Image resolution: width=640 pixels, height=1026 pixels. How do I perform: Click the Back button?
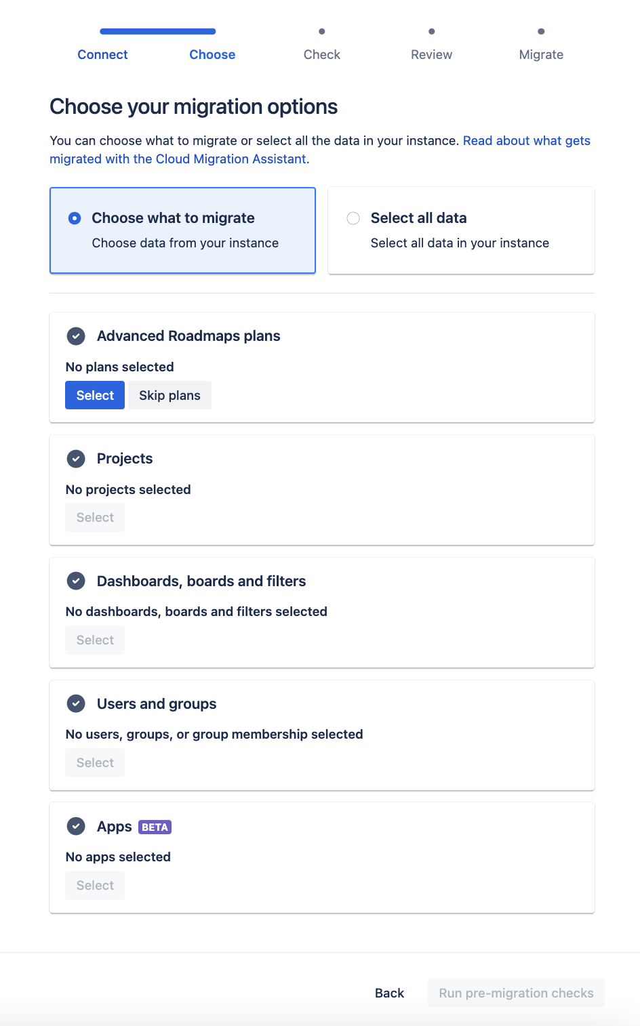point(389,993)
